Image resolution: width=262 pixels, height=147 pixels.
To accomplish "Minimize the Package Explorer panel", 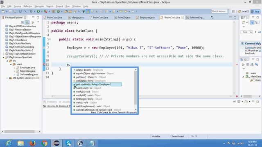I will [33, 17].
